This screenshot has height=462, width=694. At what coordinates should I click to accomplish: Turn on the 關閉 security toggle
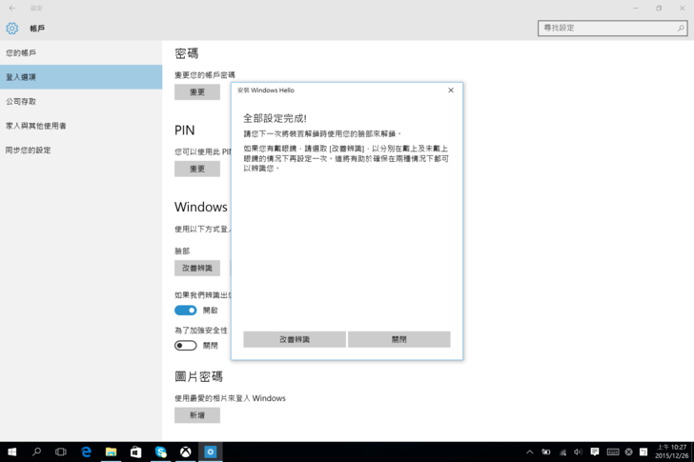[186, 345]
